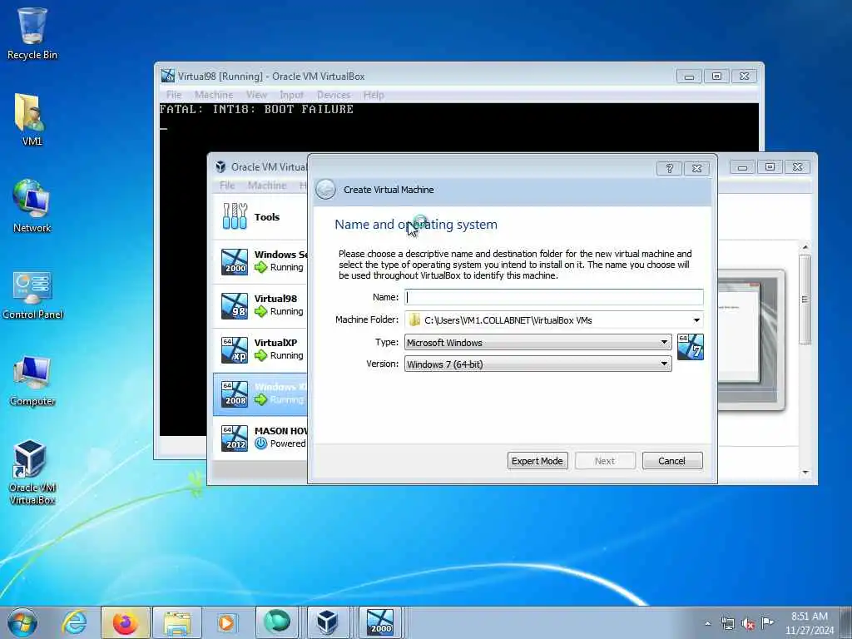Select the Control Panel desktop icon

click(32, 294)
